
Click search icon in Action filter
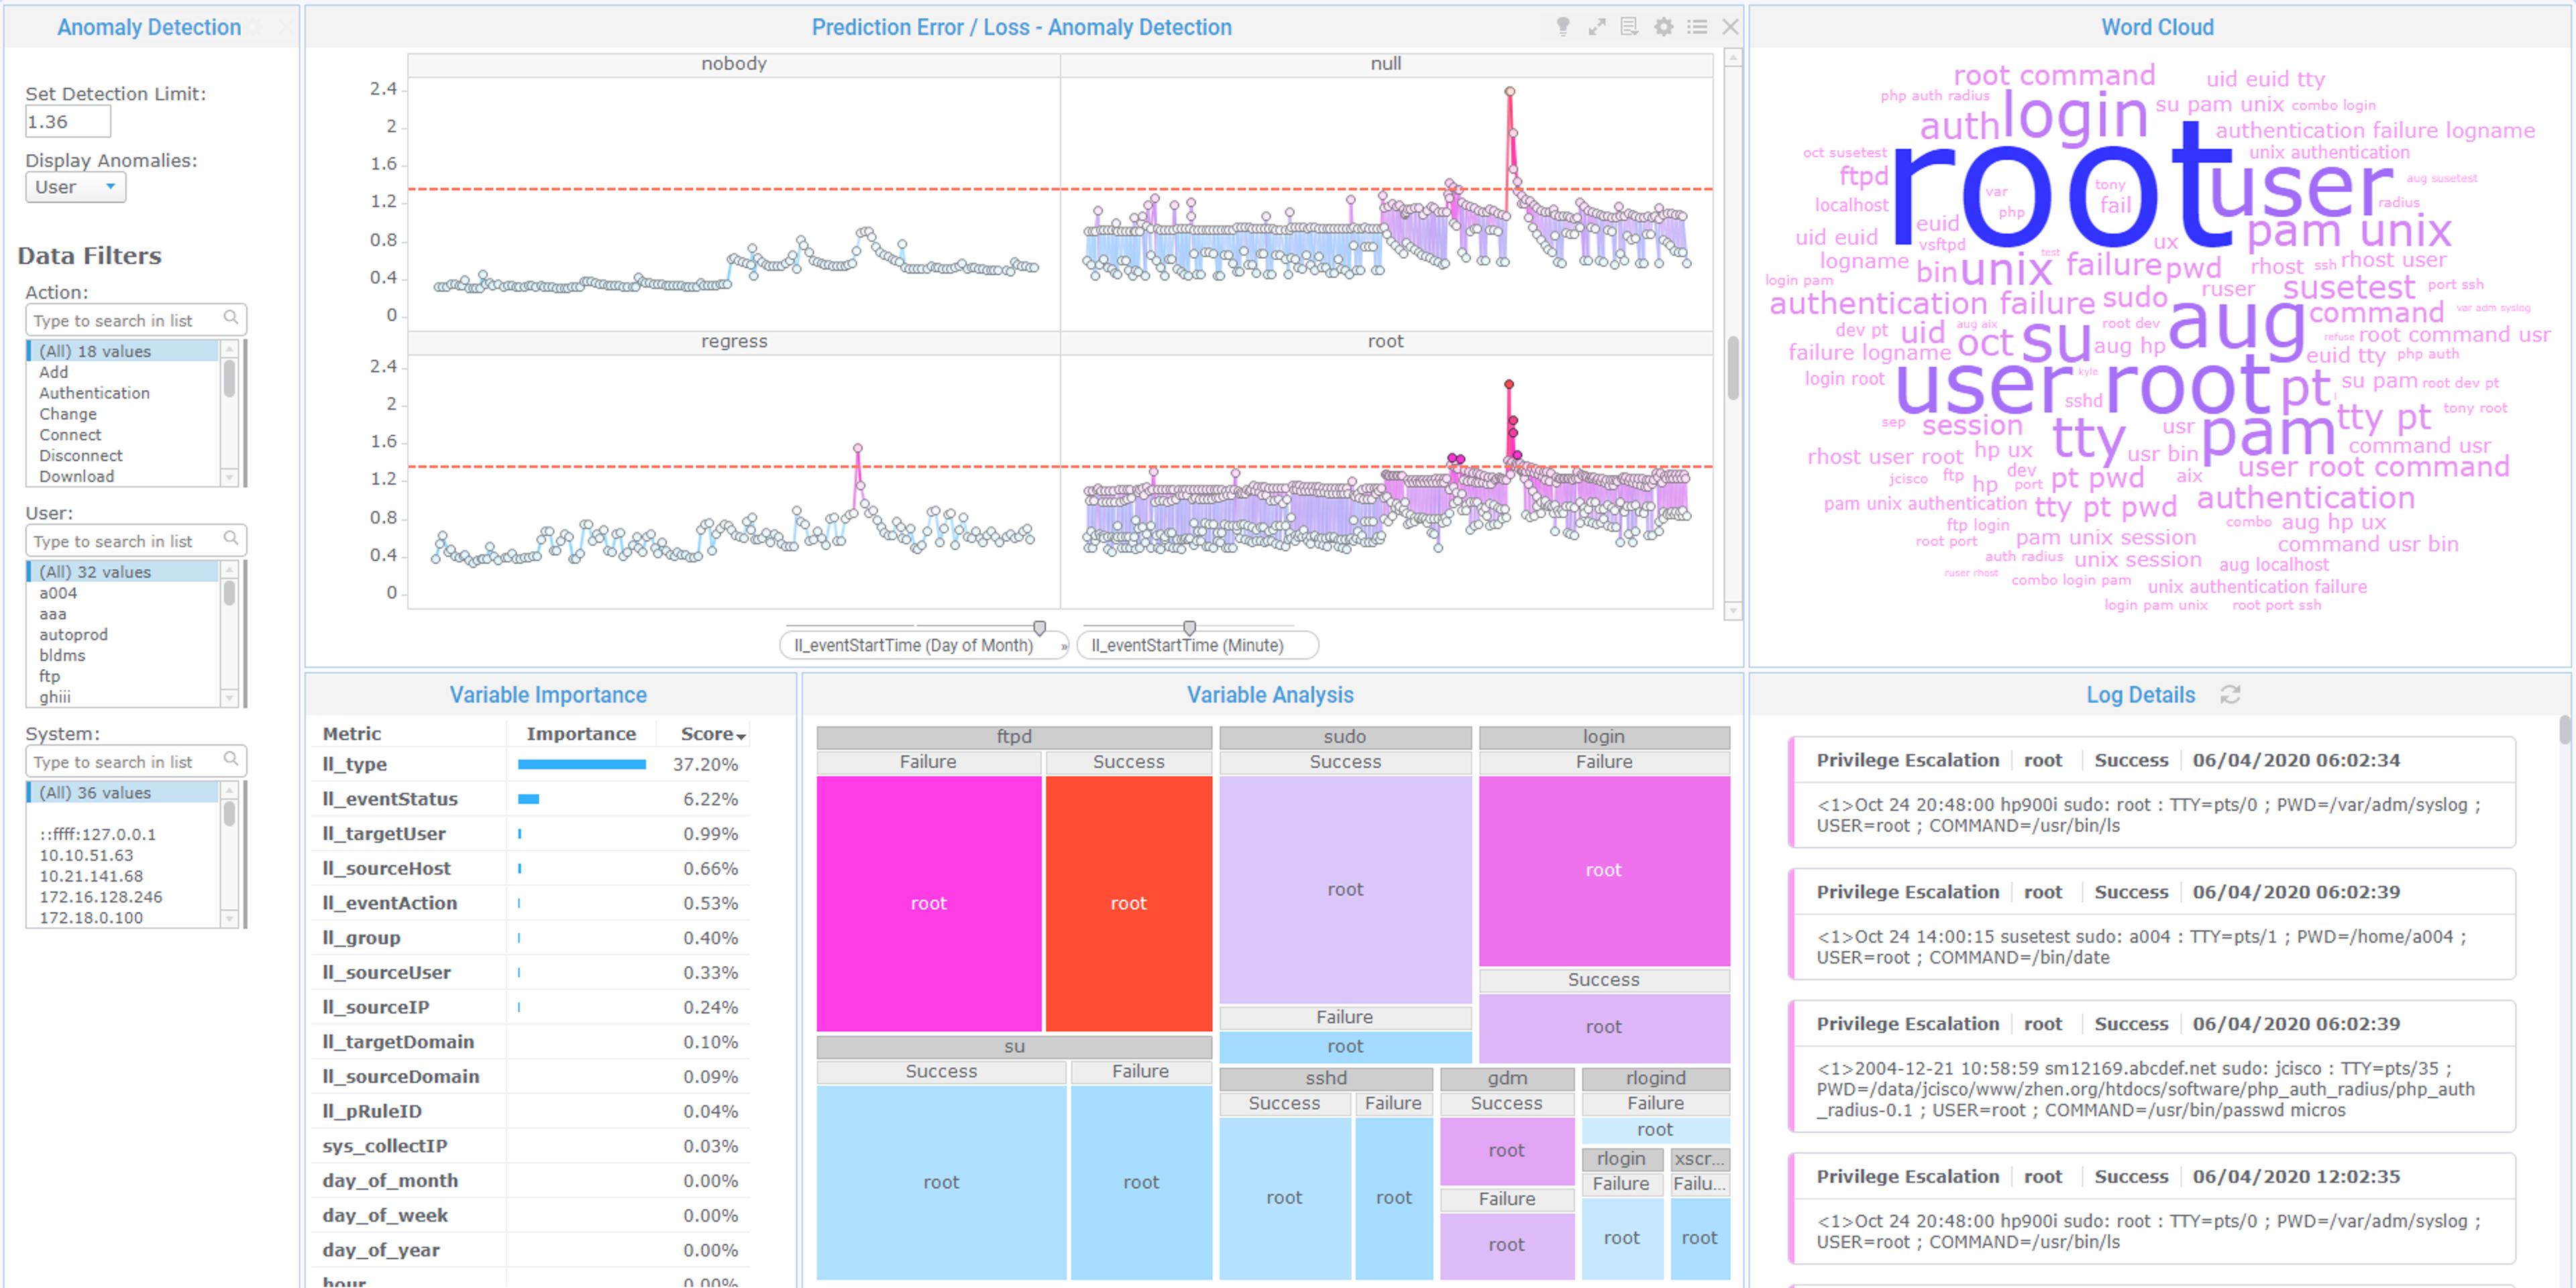(231, 318)
